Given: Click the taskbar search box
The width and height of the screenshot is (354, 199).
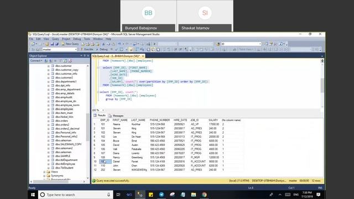Looking at the screenshot, I should 76,195.
